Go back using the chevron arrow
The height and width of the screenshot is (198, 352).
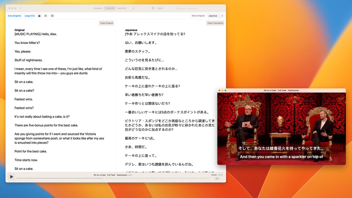point(21,8)
